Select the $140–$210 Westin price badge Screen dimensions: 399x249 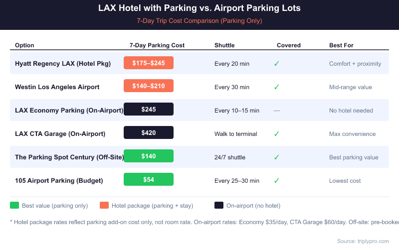(x=149, y=86)
